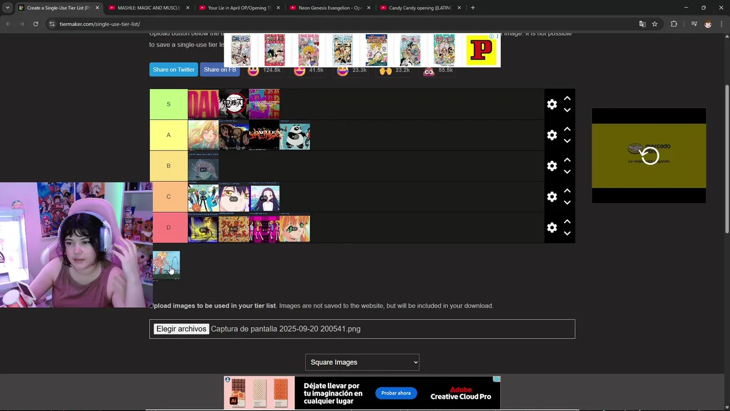Click Probar ahora in Adobe ad

(396, 393)
